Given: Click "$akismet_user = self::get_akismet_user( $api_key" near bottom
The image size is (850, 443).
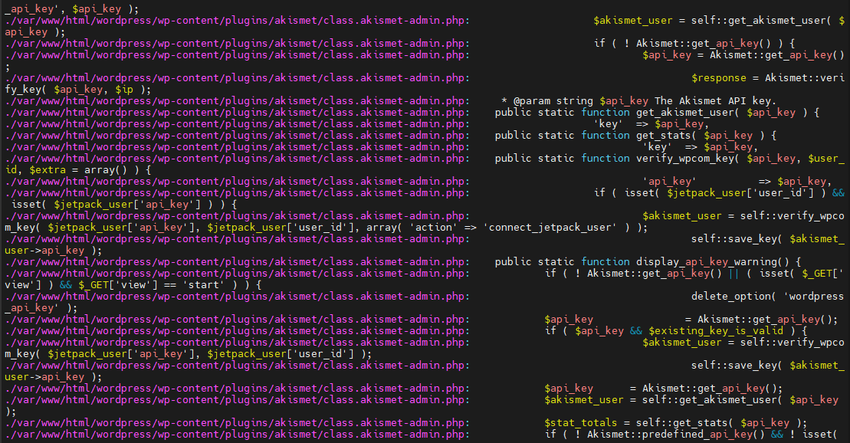Looking at the screenshot, I should 691,399.
